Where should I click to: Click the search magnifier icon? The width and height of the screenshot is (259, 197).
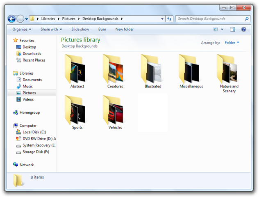click(x=247, y=19)
